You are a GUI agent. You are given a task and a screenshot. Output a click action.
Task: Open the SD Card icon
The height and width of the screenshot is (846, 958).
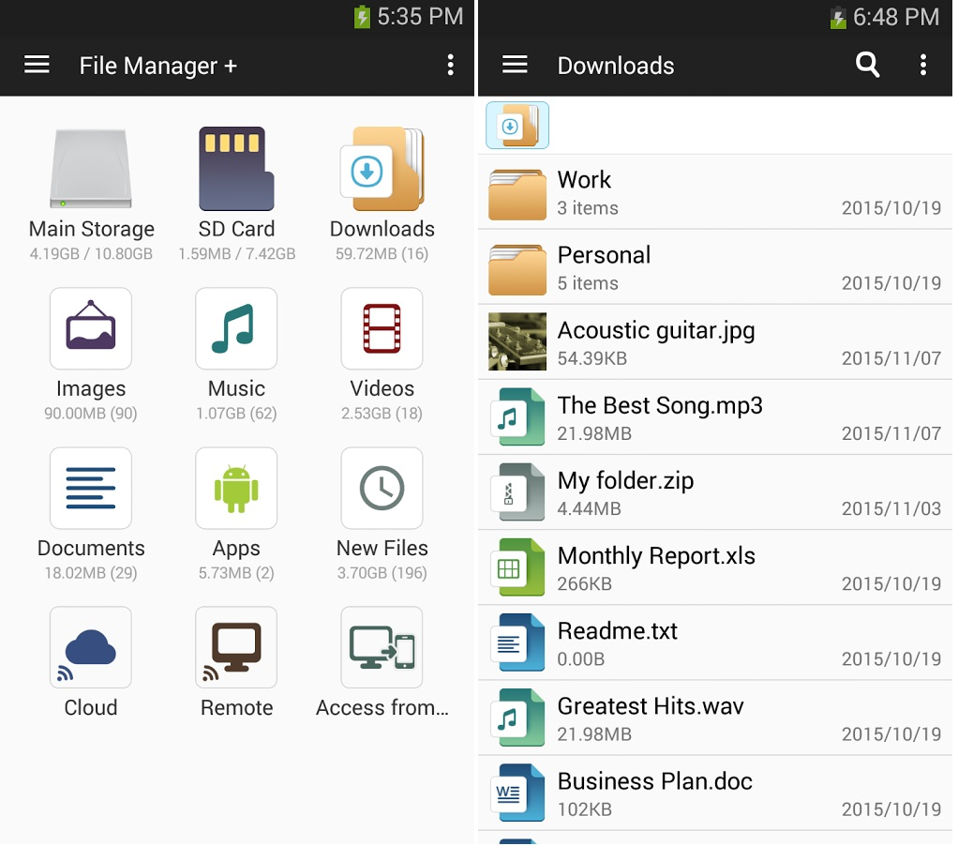(236, 169)
